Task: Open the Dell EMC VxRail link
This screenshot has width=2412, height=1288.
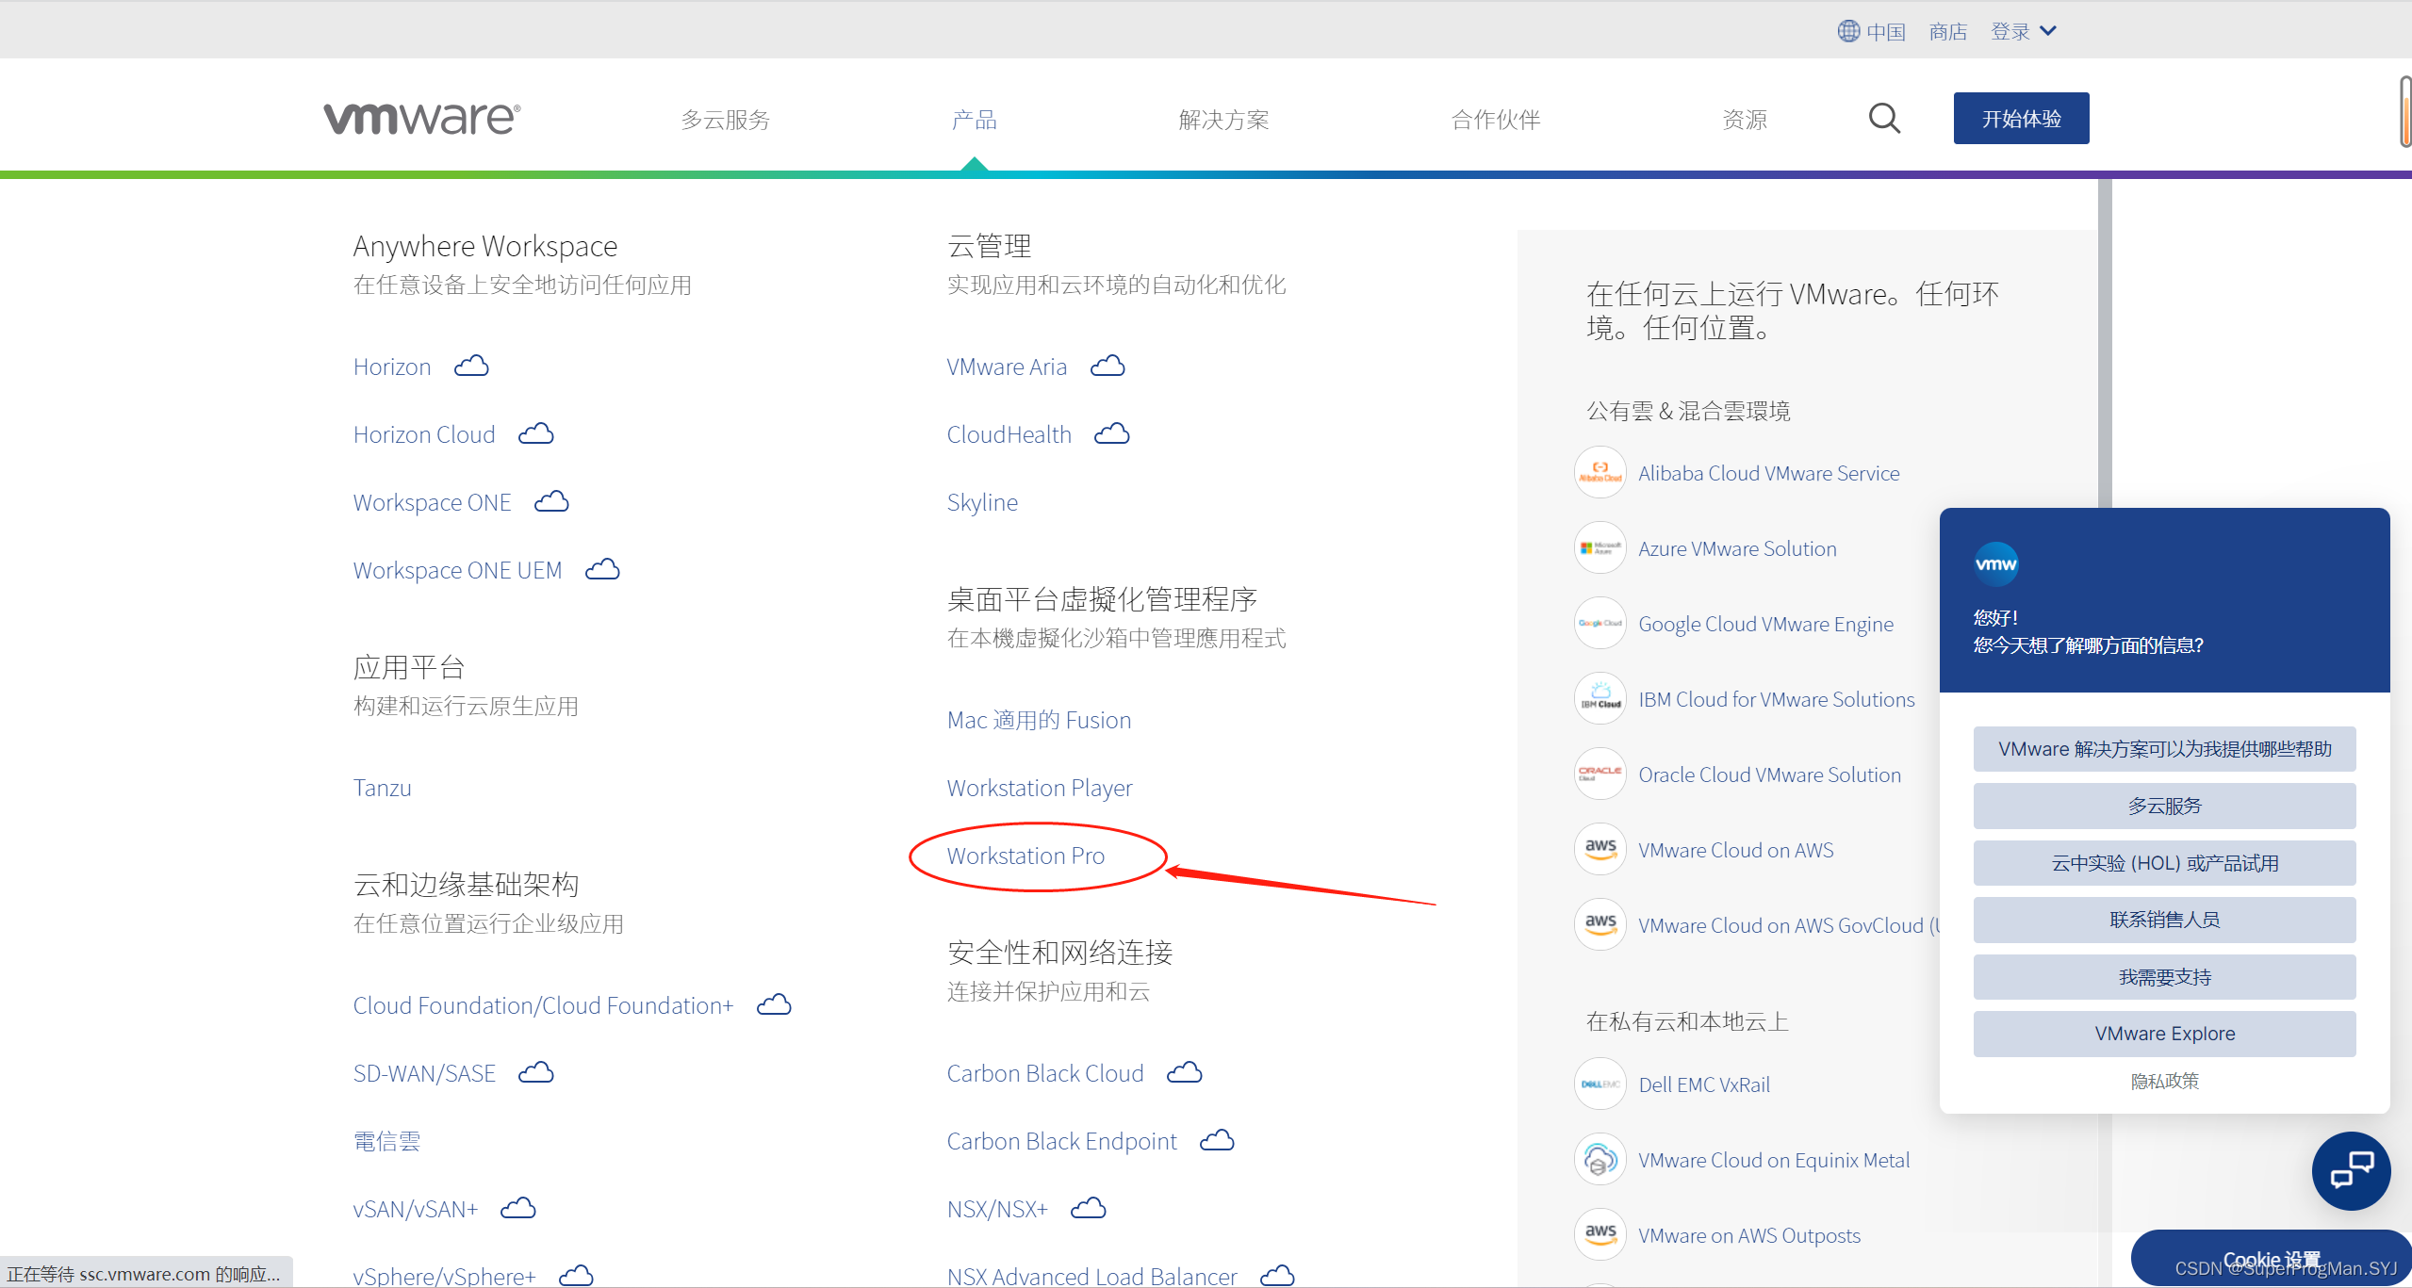Action: pyautogui.click(x=1704, y=1084)
